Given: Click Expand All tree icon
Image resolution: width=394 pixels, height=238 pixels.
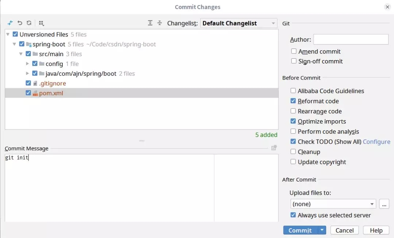Looking at the screenshot, I should click(150, 23).
